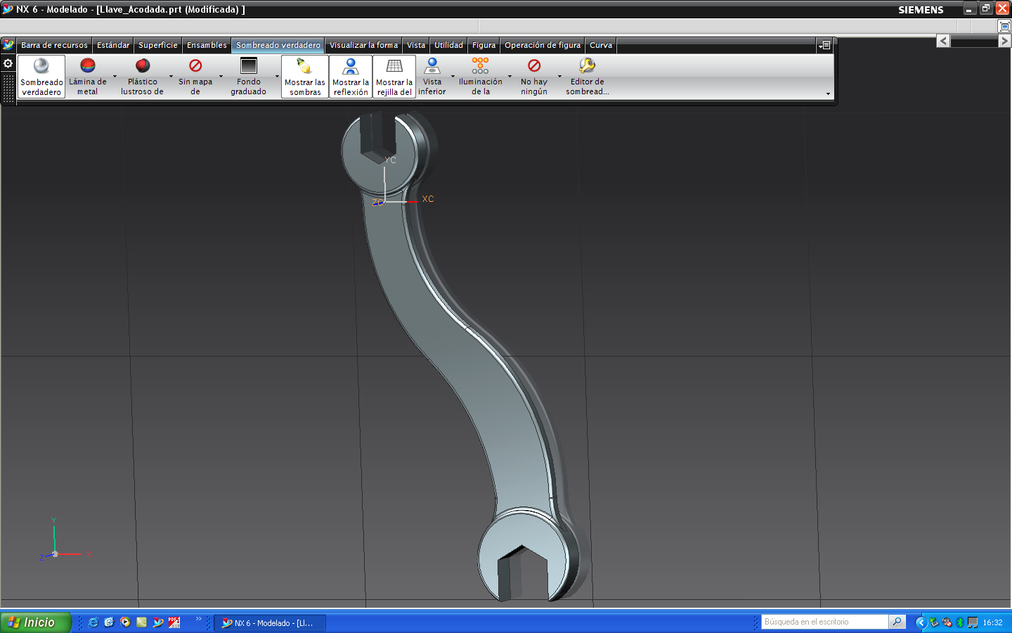Expand the Fondo graduado dropdown arrow
The height and width of the screenshot is (633, 1012).
click(x=277, y=77)
